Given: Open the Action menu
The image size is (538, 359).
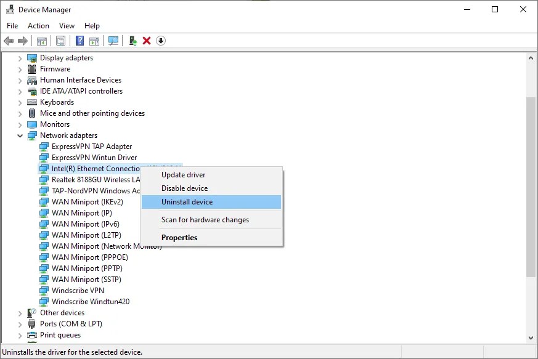Looking at the screenshot, I should [x=38, y=25].
